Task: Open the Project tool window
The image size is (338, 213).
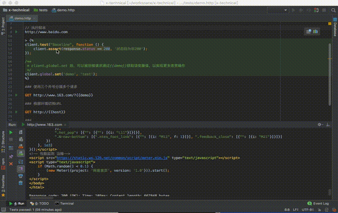Action: (x=3, y=26)
